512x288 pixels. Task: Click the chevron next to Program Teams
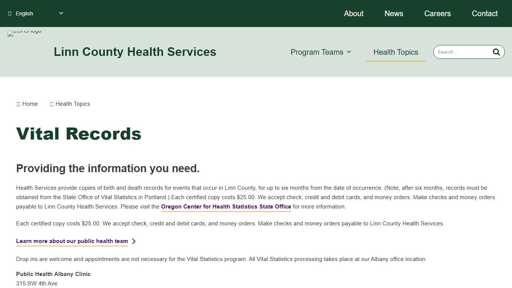click(349, 52)
